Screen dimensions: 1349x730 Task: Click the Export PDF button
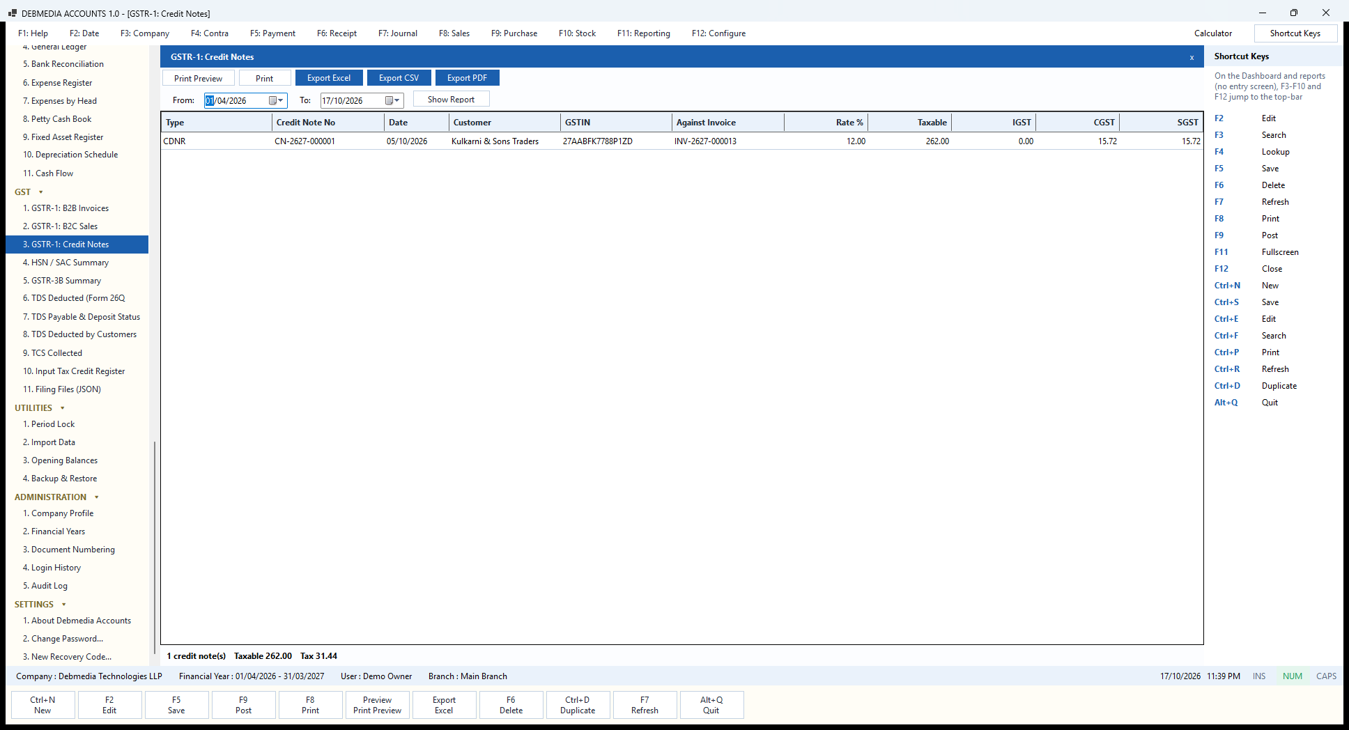tap(468, 78)
